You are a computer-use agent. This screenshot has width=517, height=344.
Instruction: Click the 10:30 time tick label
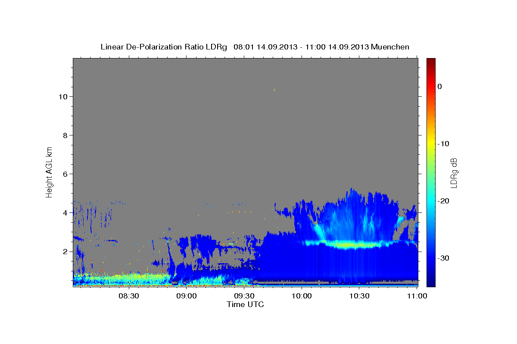pos(359,296)
